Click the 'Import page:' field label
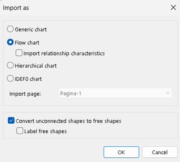This screenshot has height=162, width=180. click(x=25, y=94)
